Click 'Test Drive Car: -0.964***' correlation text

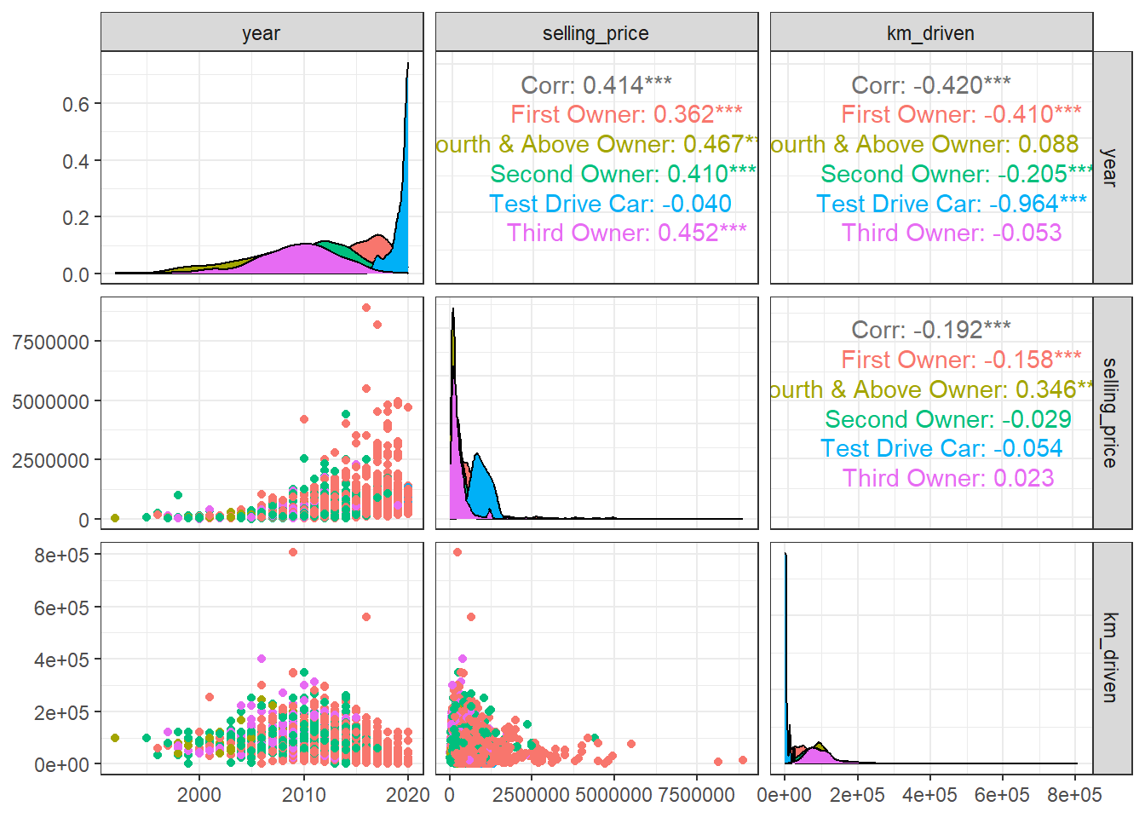[x=951, y=204]
